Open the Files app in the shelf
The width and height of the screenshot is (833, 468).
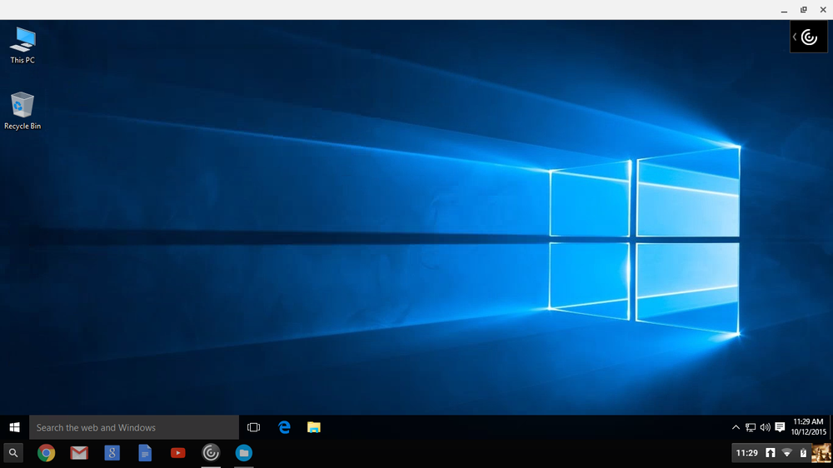[244, 453]
